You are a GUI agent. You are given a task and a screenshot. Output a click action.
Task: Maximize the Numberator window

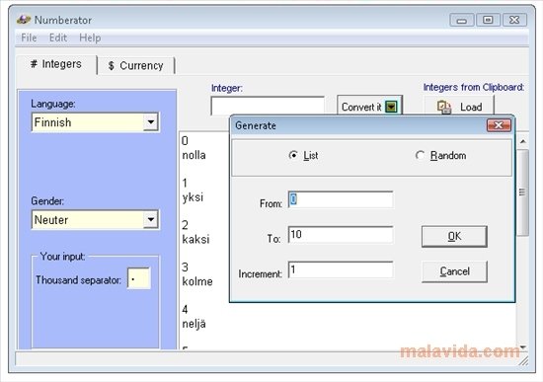point(488,20)
